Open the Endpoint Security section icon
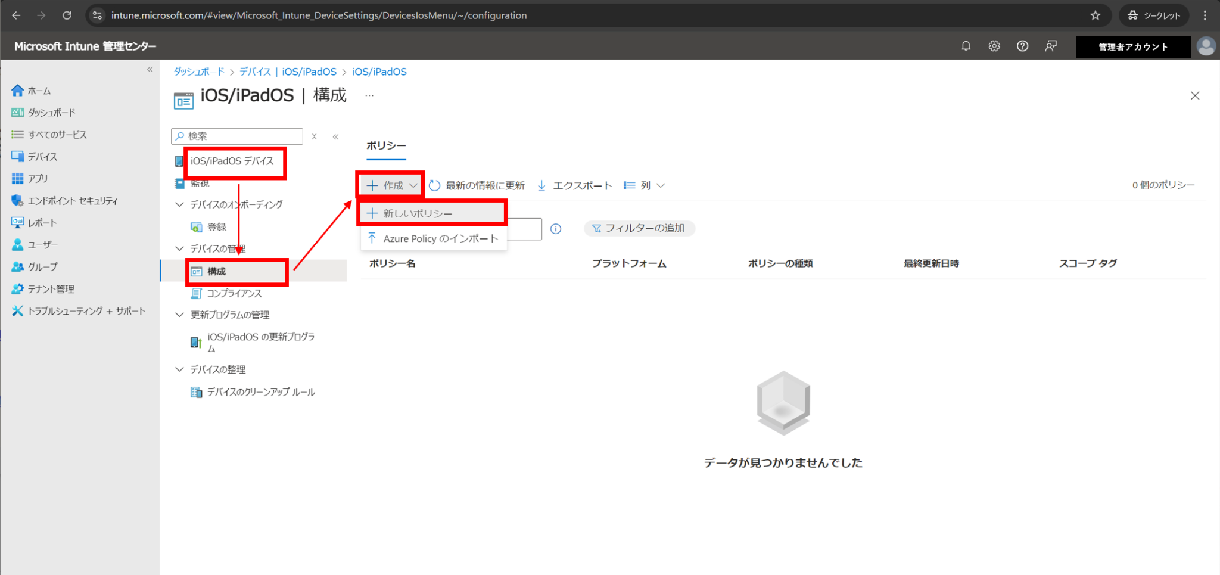 17,200
